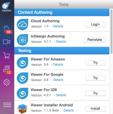Click the Tools panel title
Image resolution: width=113 pixels, height=114 pixels.
(63, 4)
